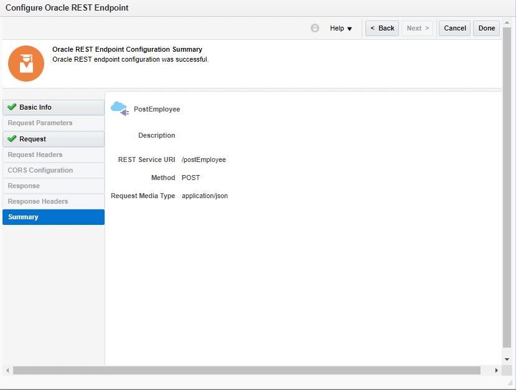The height and width of the screenshot is (390, 516).
Task: Click the window resize grip corner
Action: 510,382
